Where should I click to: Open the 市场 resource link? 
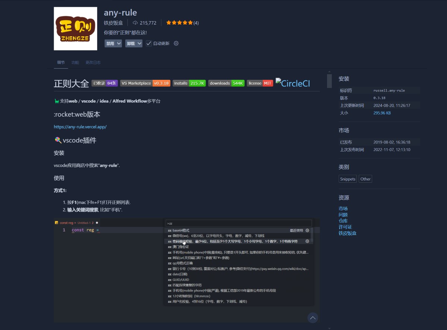click(x=343, y=208)
